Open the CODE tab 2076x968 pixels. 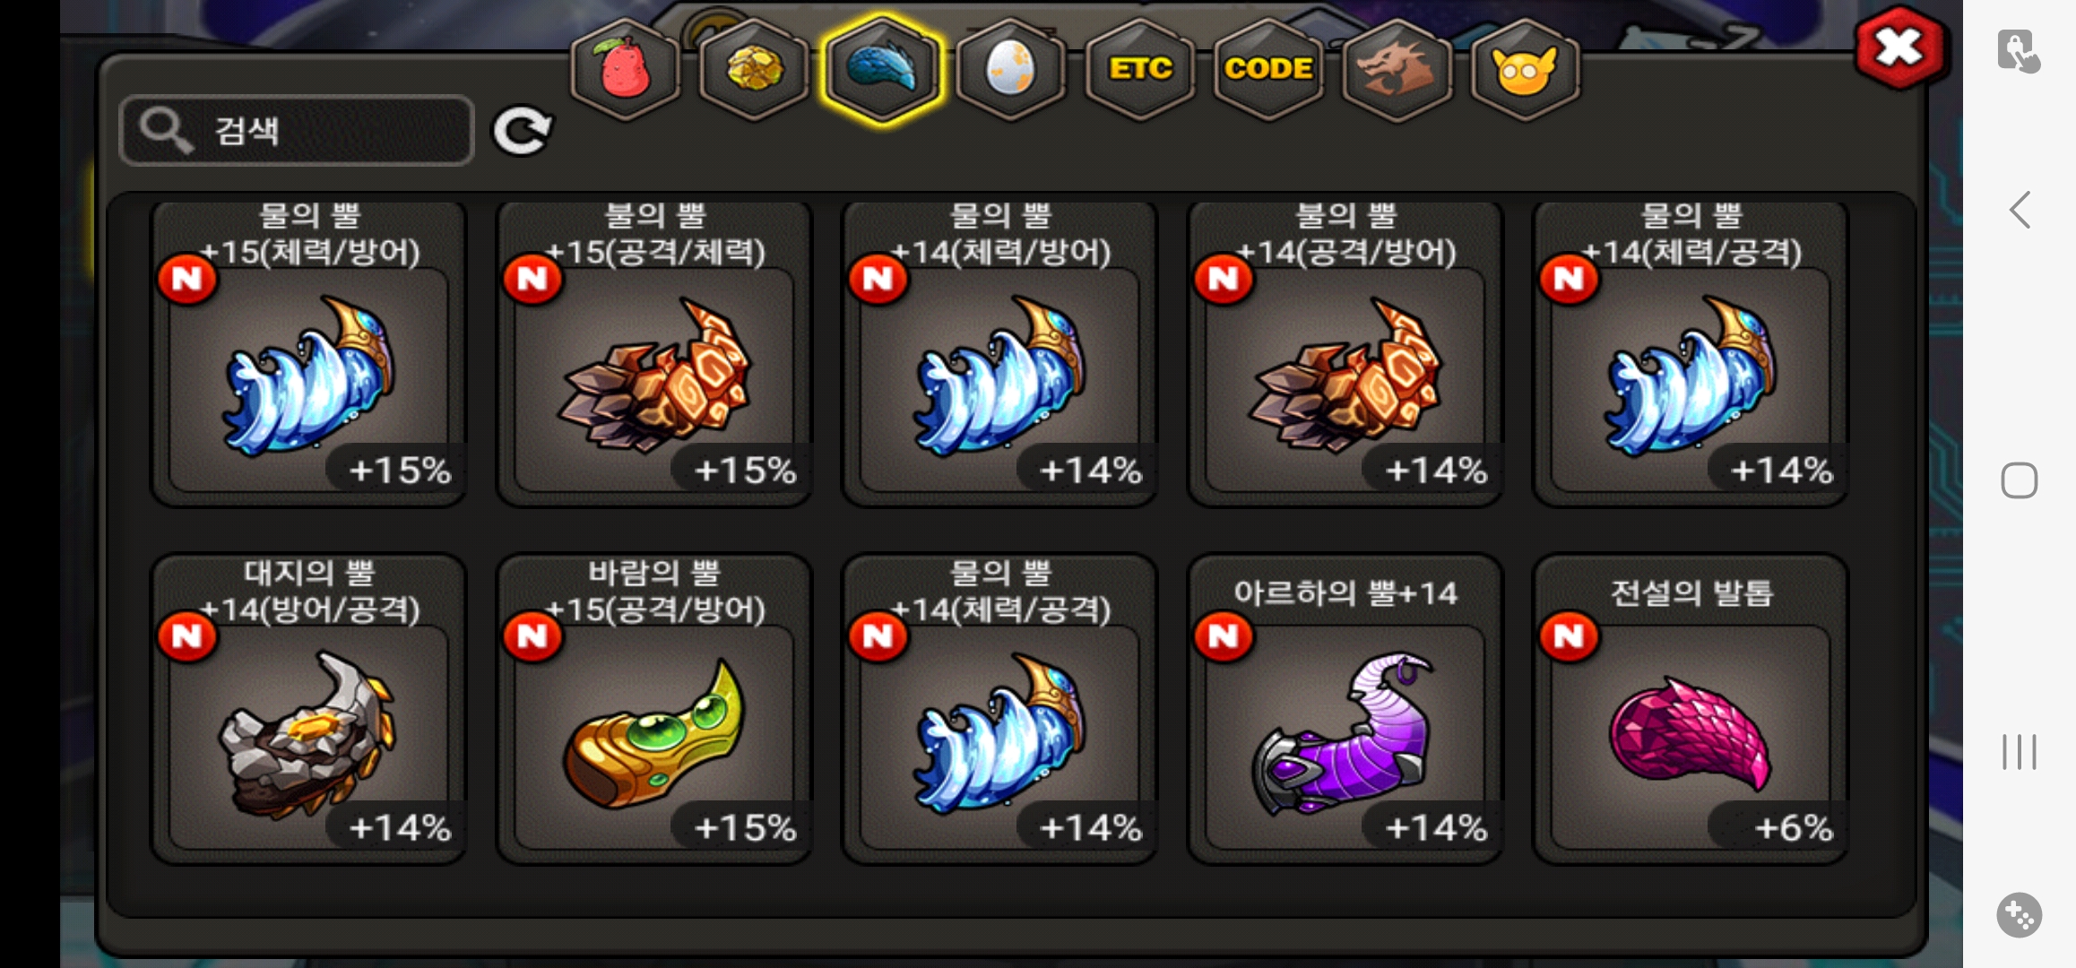1268,69
